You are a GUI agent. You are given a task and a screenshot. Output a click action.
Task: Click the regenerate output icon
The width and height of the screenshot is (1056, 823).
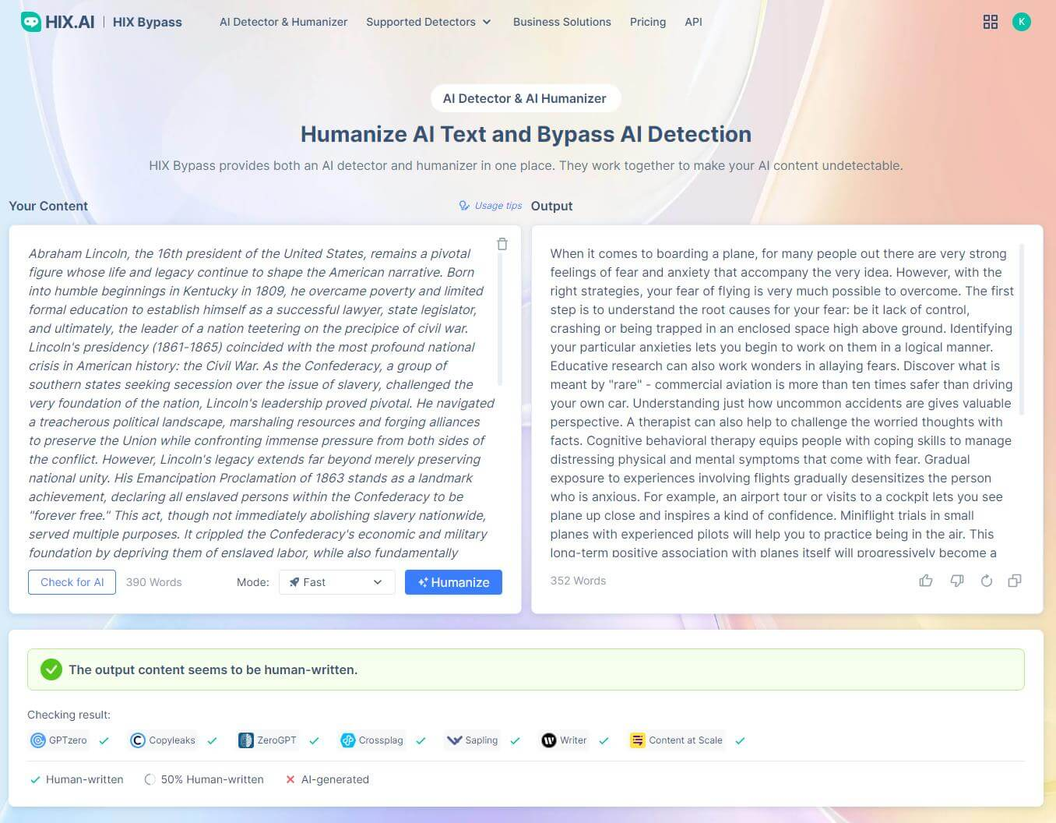(x=986, y=581)
